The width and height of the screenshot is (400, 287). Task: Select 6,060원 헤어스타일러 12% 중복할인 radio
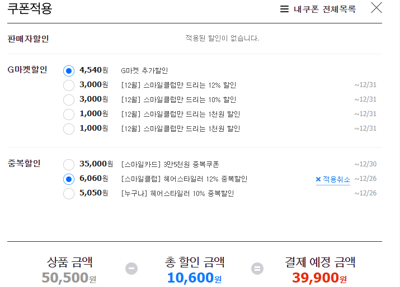click(x=69, y=179)
